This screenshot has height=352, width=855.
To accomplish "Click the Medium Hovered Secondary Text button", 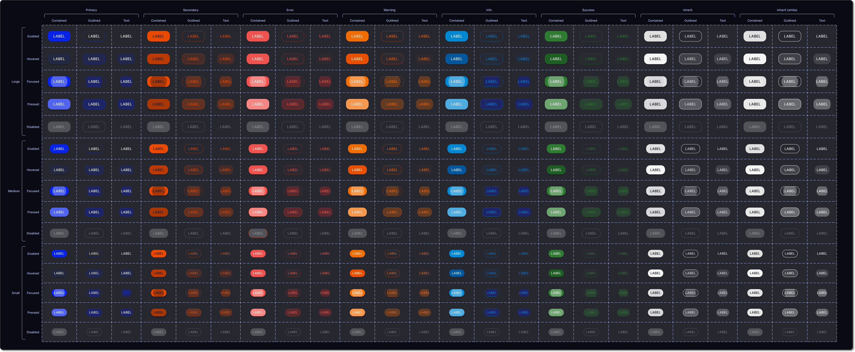I will coord(226,170).
